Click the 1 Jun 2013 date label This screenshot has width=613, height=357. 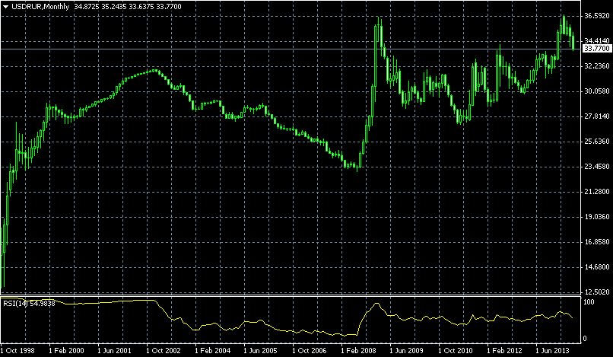pos(554,349)
